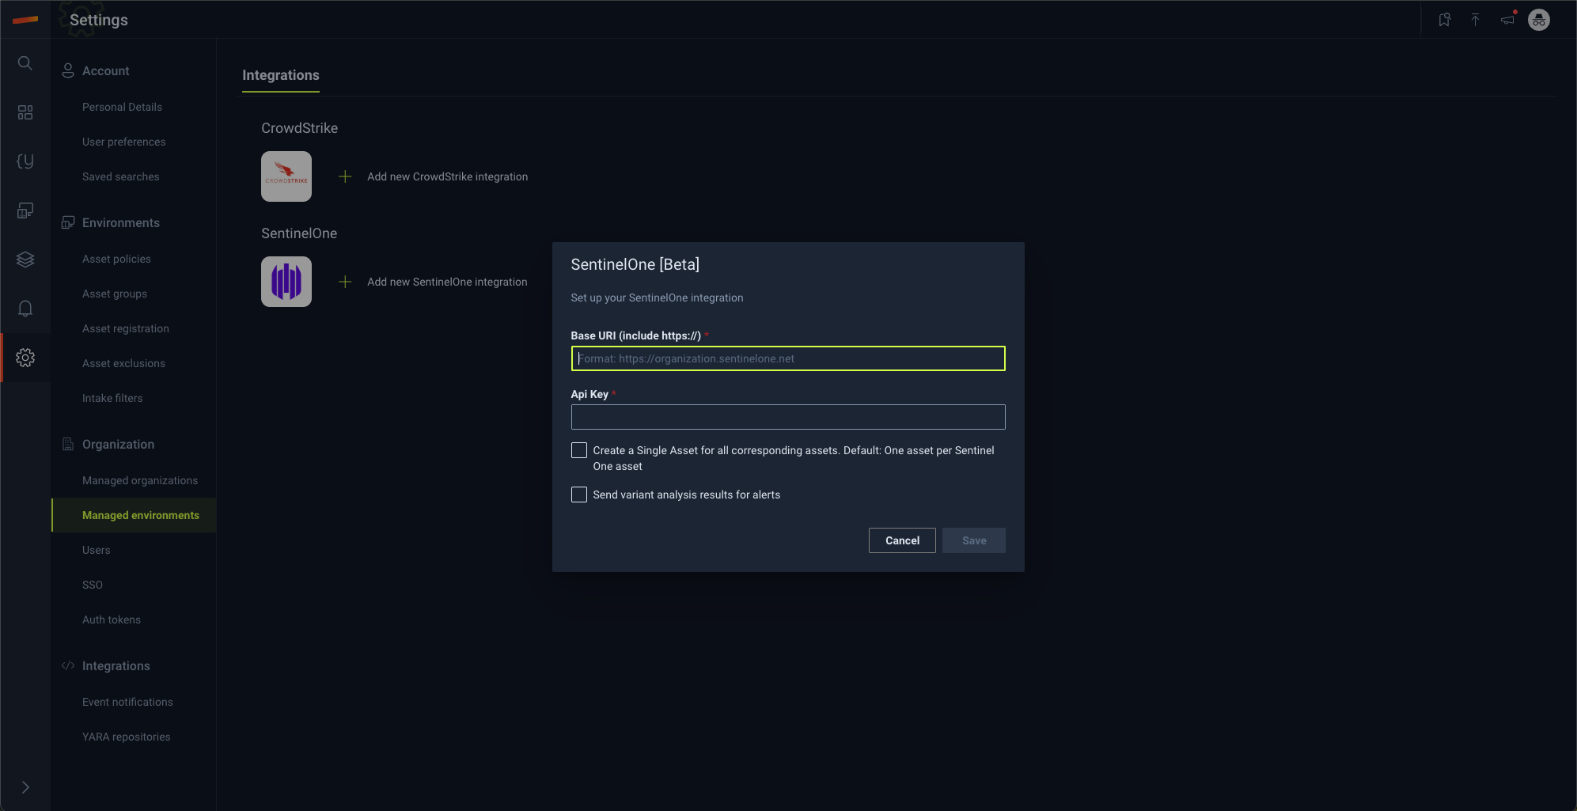The image size is (1577, 811).
Task: Open User preferences settings
Action: tap(124, 142)
